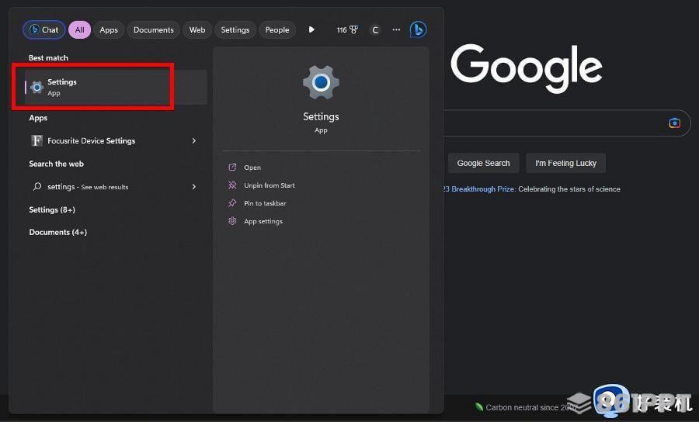This screenshot has width=699, height=422.
Task: Expand the Settings (8+) group
Action: pyautogui.click(x=52, y=209)
